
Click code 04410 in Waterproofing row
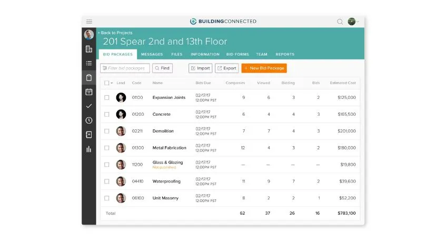coord(137,181)
